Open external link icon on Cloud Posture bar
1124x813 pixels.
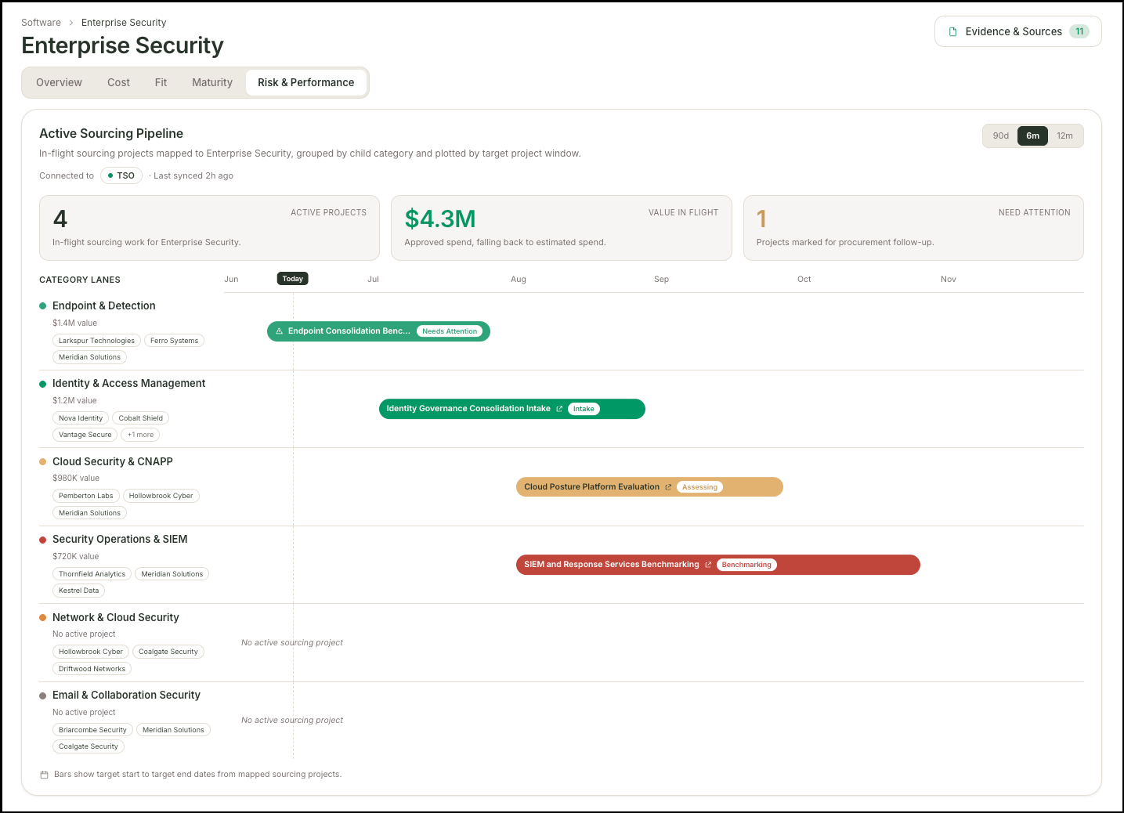668,487
